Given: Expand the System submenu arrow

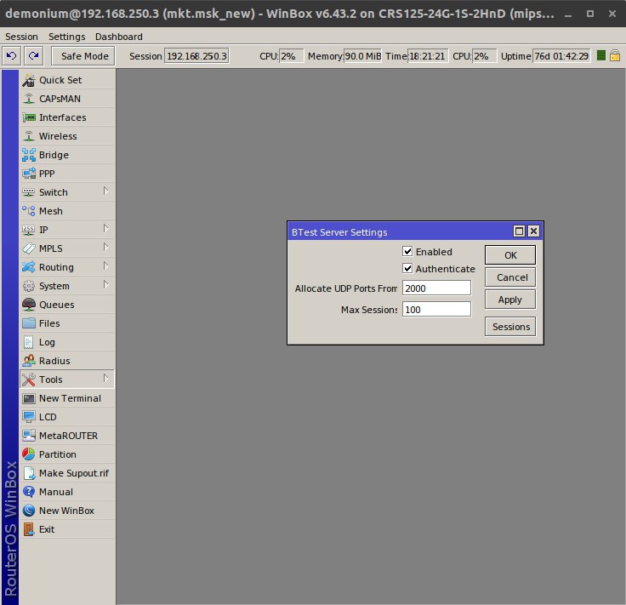Looking at the screenshot, I should click(105, 285).
